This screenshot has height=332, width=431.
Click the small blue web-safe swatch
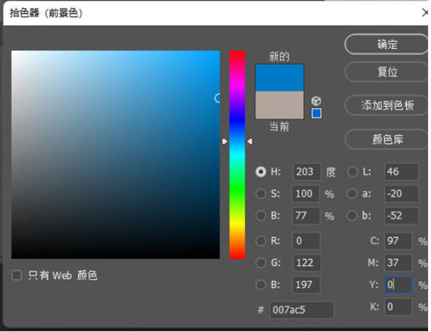click(316, 114)
